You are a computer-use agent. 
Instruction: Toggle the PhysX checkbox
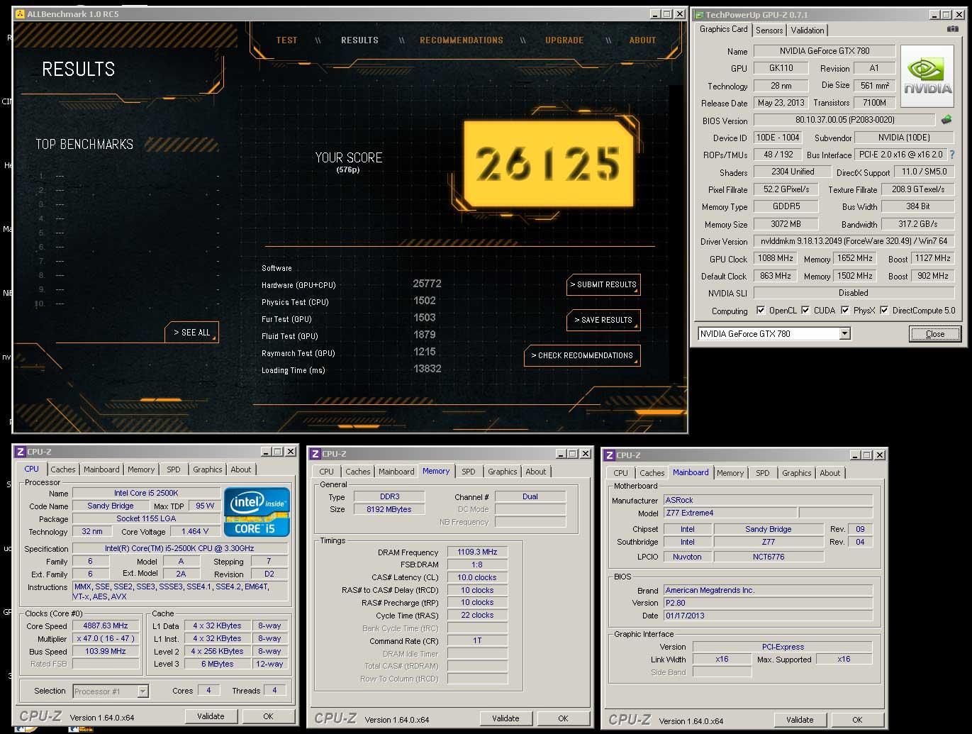click(x=844, y=310)
